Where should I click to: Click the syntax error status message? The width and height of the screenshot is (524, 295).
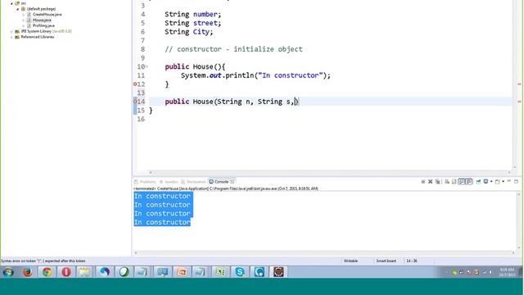[43, 261]
